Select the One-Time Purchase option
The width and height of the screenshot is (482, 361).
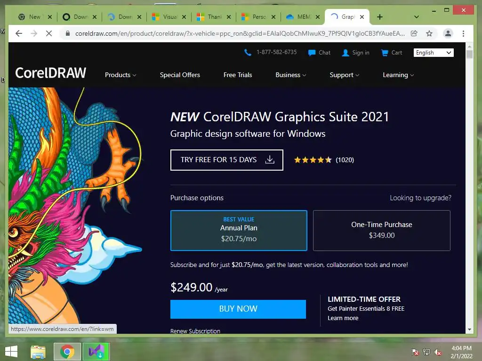(x=381, y=230)
